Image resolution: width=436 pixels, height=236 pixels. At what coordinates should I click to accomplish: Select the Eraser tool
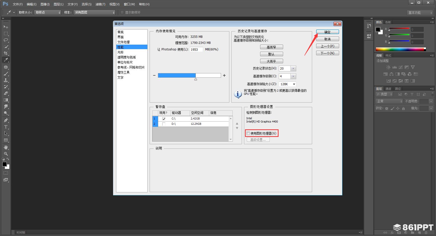click(6, 93)
